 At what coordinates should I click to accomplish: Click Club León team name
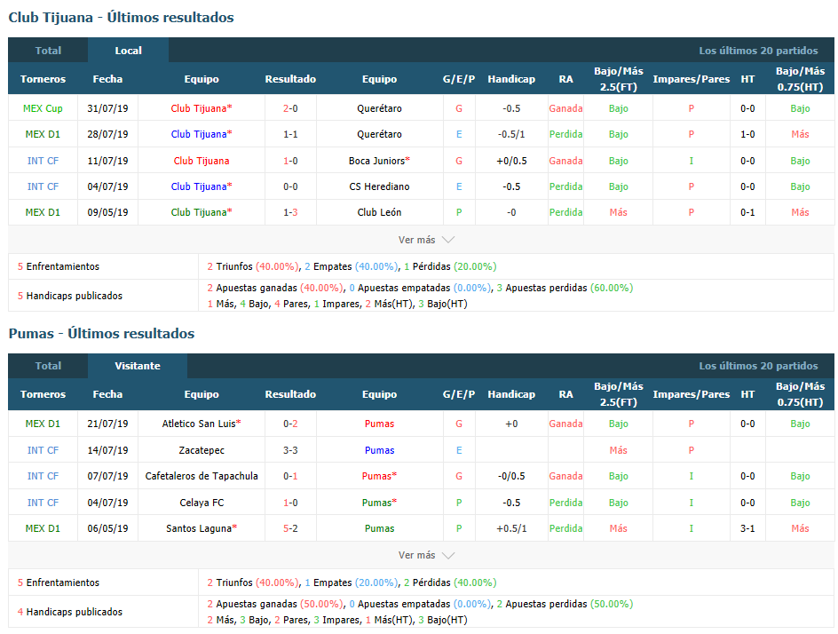pyautogui.click(x=379, y=212)
